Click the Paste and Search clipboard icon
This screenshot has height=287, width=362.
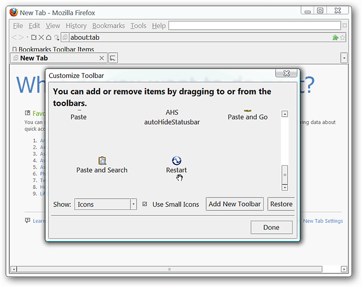102,160
